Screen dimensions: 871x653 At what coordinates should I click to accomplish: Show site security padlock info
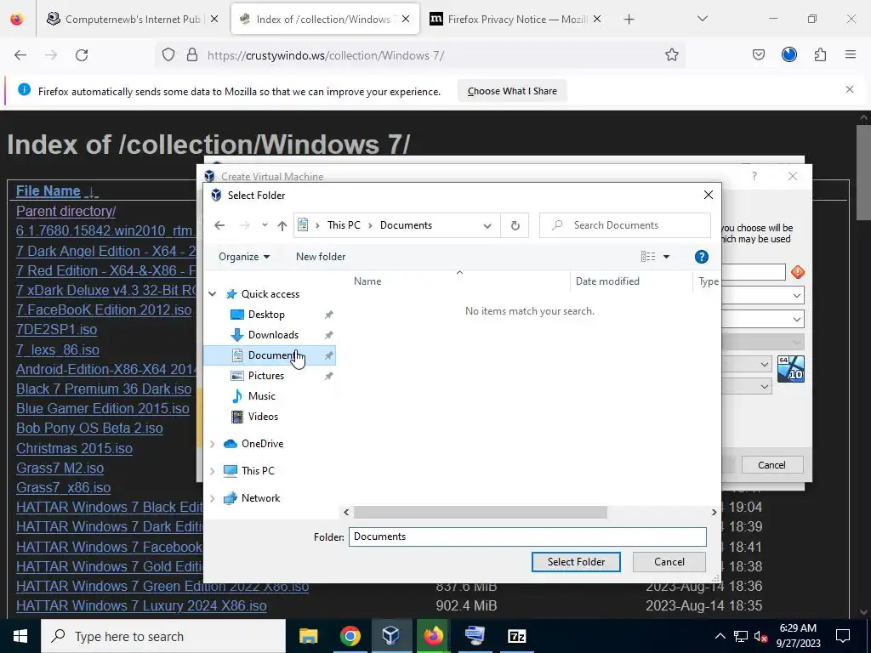tap(192, 55)
